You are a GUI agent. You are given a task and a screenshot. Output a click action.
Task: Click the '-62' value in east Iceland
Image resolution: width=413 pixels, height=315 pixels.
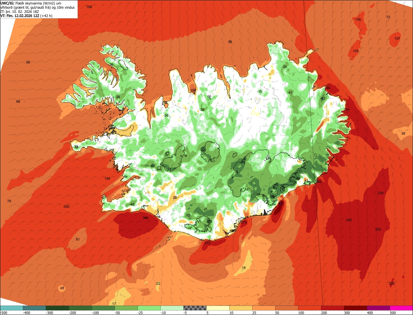(x=322, y=98)
